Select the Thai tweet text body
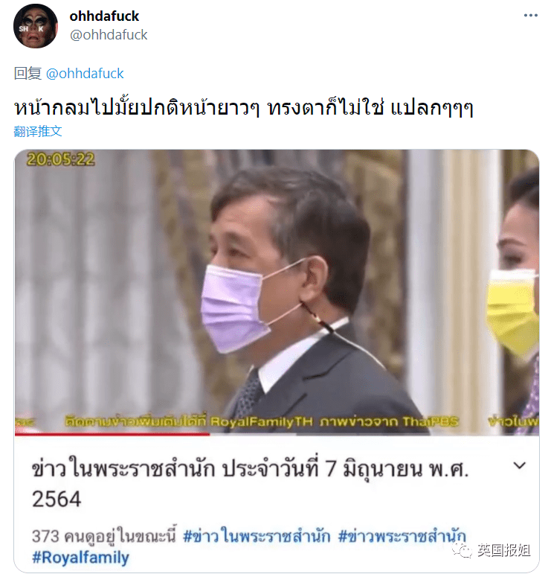548x574 pixels. (243, 107)
